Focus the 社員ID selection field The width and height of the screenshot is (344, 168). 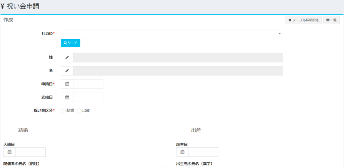click(x=172, y=34)
